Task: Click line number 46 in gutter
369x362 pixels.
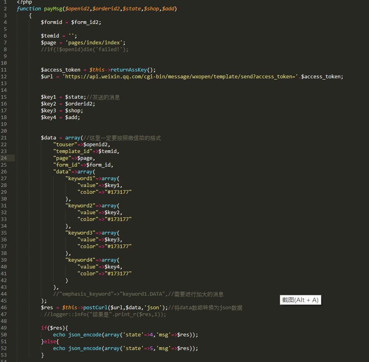Action: (x=4, y=307)
